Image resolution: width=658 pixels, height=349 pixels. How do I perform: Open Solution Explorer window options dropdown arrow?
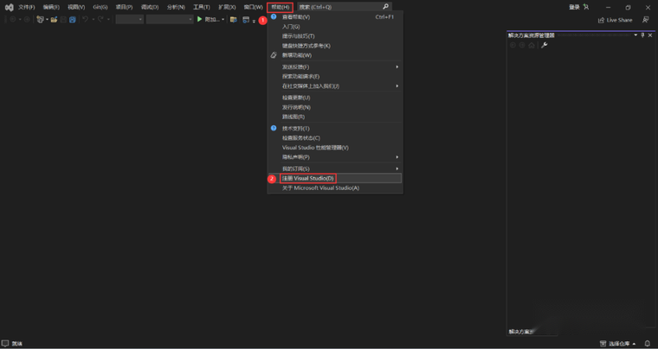point(635,35)
